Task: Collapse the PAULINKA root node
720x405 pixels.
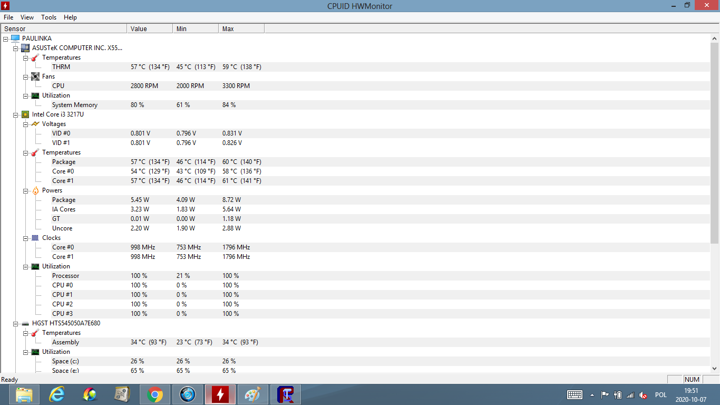Action: click(6, 38)
